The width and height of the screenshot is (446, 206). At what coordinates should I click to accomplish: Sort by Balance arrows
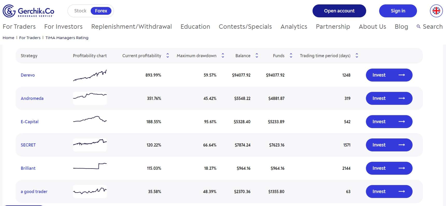tap(257, 55)
